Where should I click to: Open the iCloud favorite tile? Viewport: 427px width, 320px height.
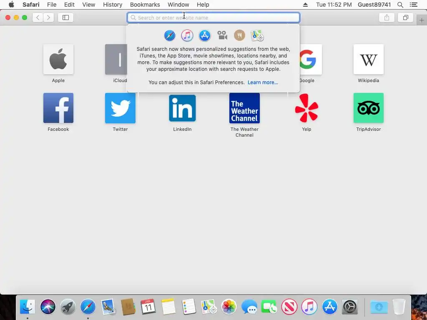[116, 59]
